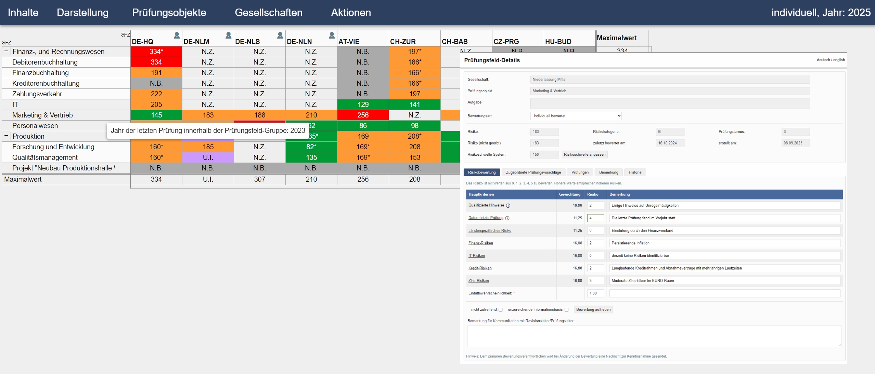Switch to the Historie tab

pos(635,172)
